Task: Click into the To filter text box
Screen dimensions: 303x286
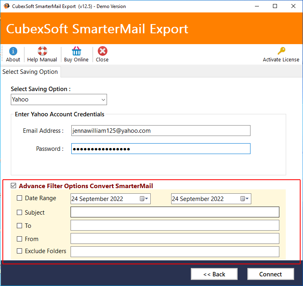Action: [x=175, y=225]
